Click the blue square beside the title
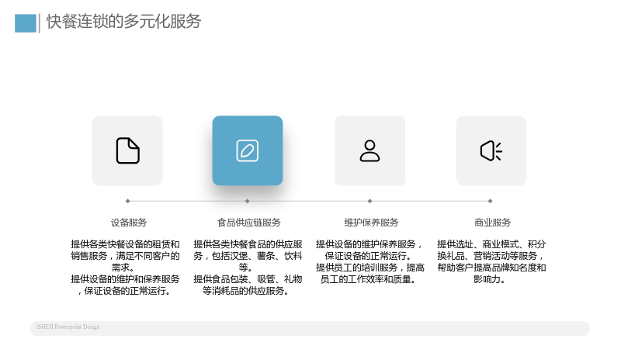 pos(26,23)
